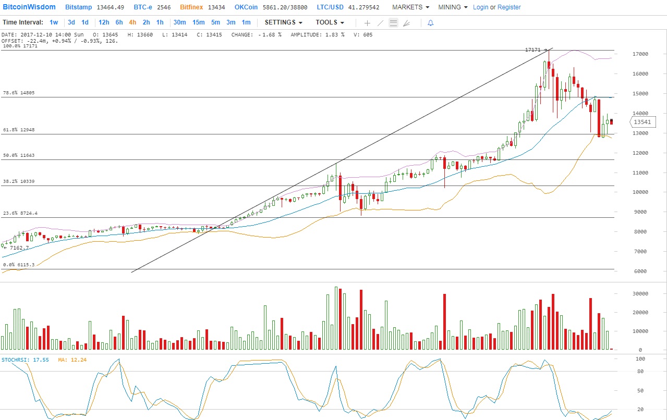Open the MINING dropdown menu
Image resolution: width=667 pixels, height=420 pixels.
tap(453, 7)
